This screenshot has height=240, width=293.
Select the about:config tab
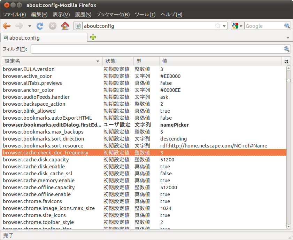(44, 38)
